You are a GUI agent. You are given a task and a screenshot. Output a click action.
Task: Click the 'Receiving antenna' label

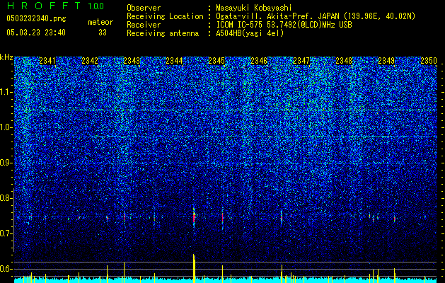(x=163, y=33)
